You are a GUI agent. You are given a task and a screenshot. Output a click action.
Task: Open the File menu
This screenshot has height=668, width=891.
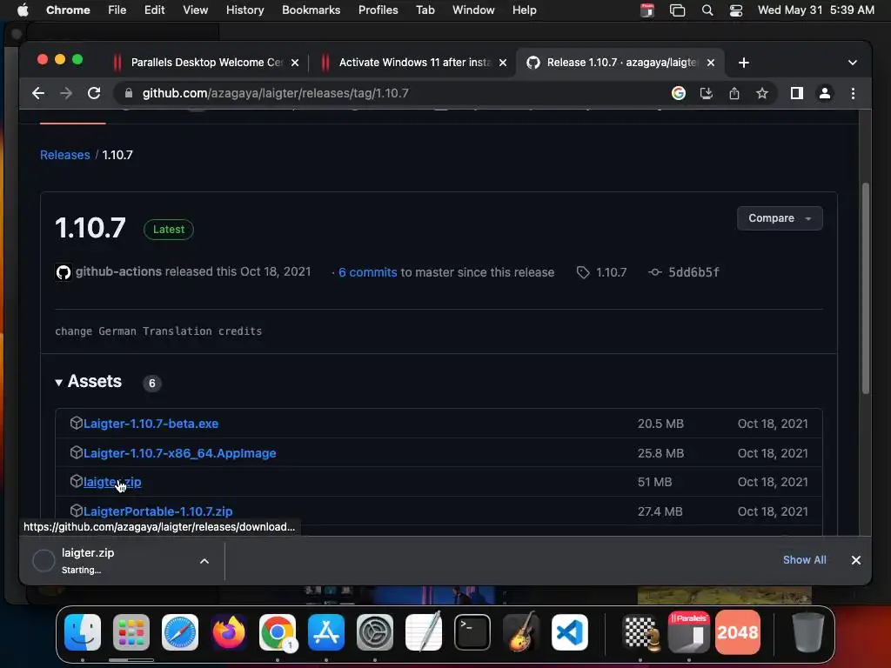117,10
